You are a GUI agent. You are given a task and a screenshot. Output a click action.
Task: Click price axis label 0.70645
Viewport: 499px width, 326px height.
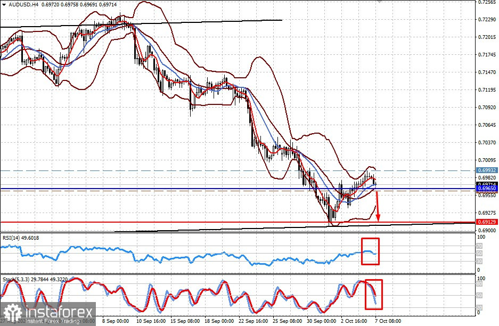(x=487, y=125)
